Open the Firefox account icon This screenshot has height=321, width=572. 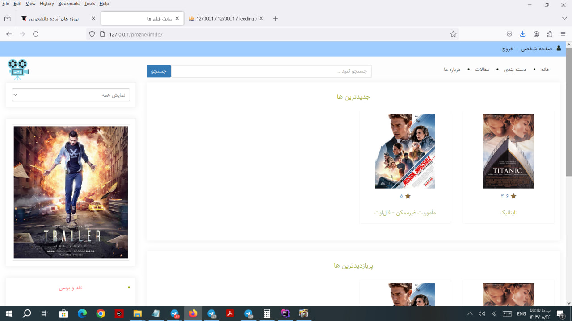click(536, 34)
